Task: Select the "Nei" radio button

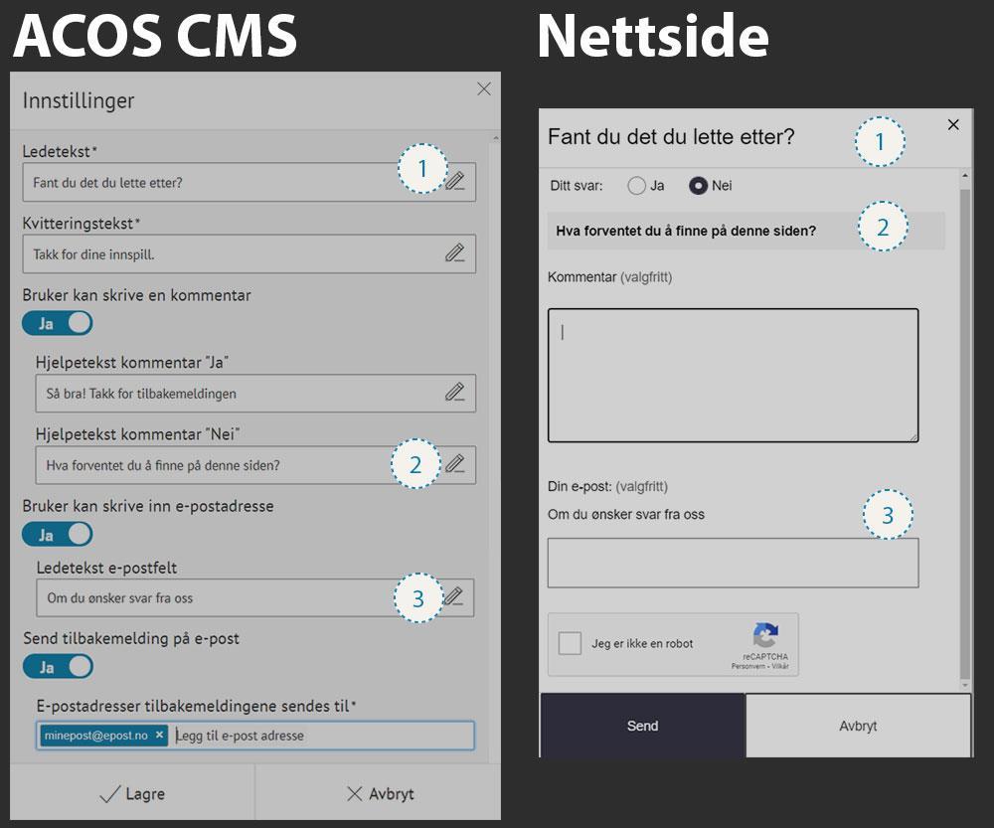Action: [698, 186]
